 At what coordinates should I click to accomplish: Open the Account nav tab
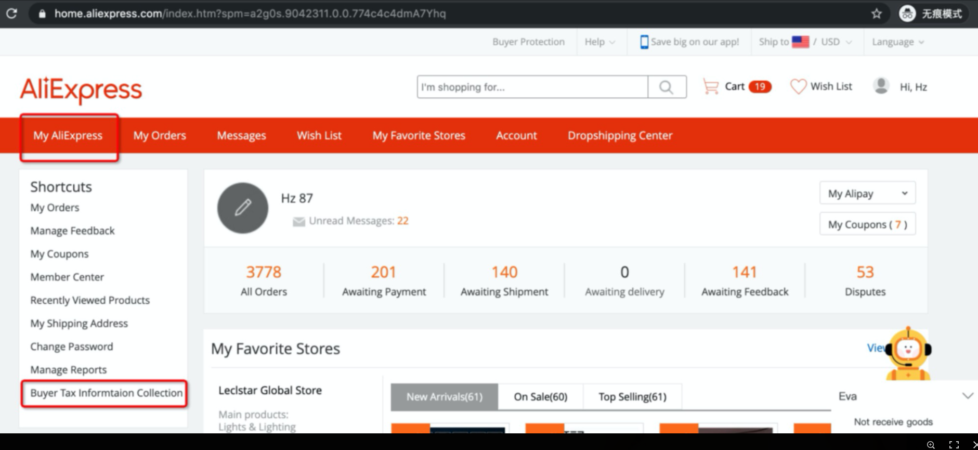pos(516,135)
